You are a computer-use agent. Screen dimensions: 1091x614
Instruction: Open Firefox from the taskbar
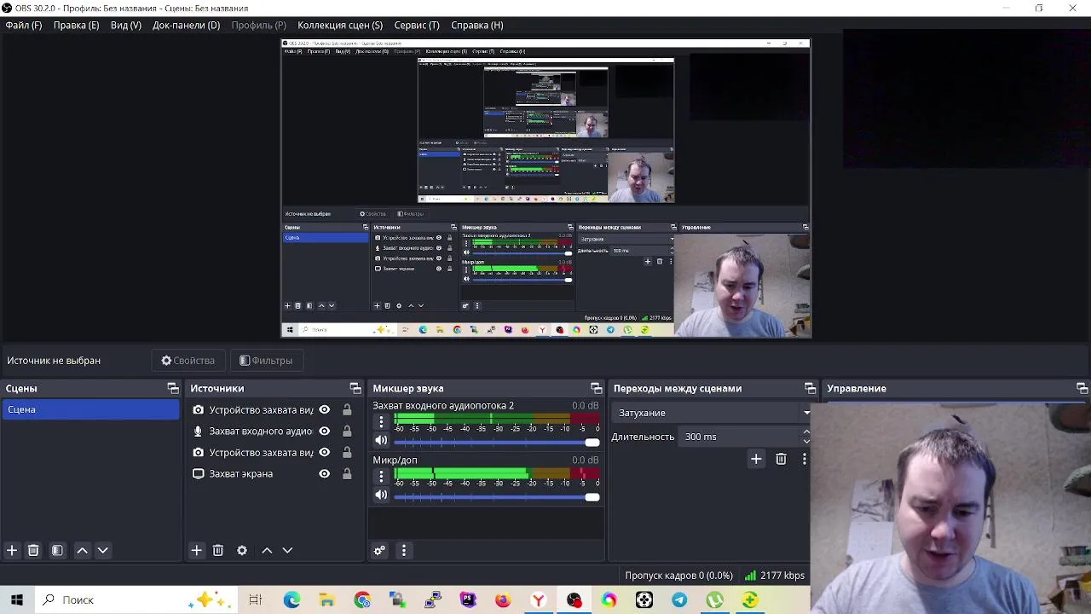pos(503,600)
